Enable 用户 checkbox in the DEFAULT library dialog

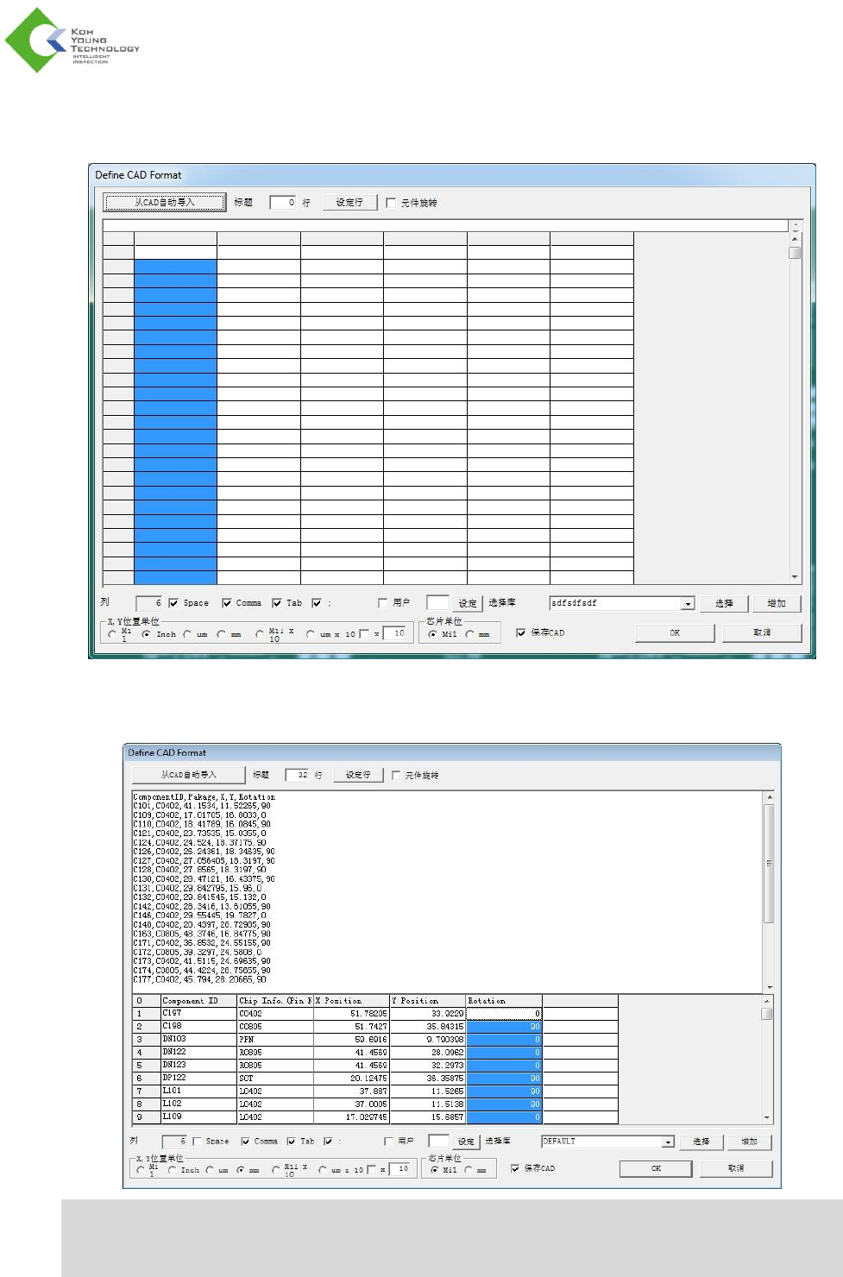[x=389, y=1142]
